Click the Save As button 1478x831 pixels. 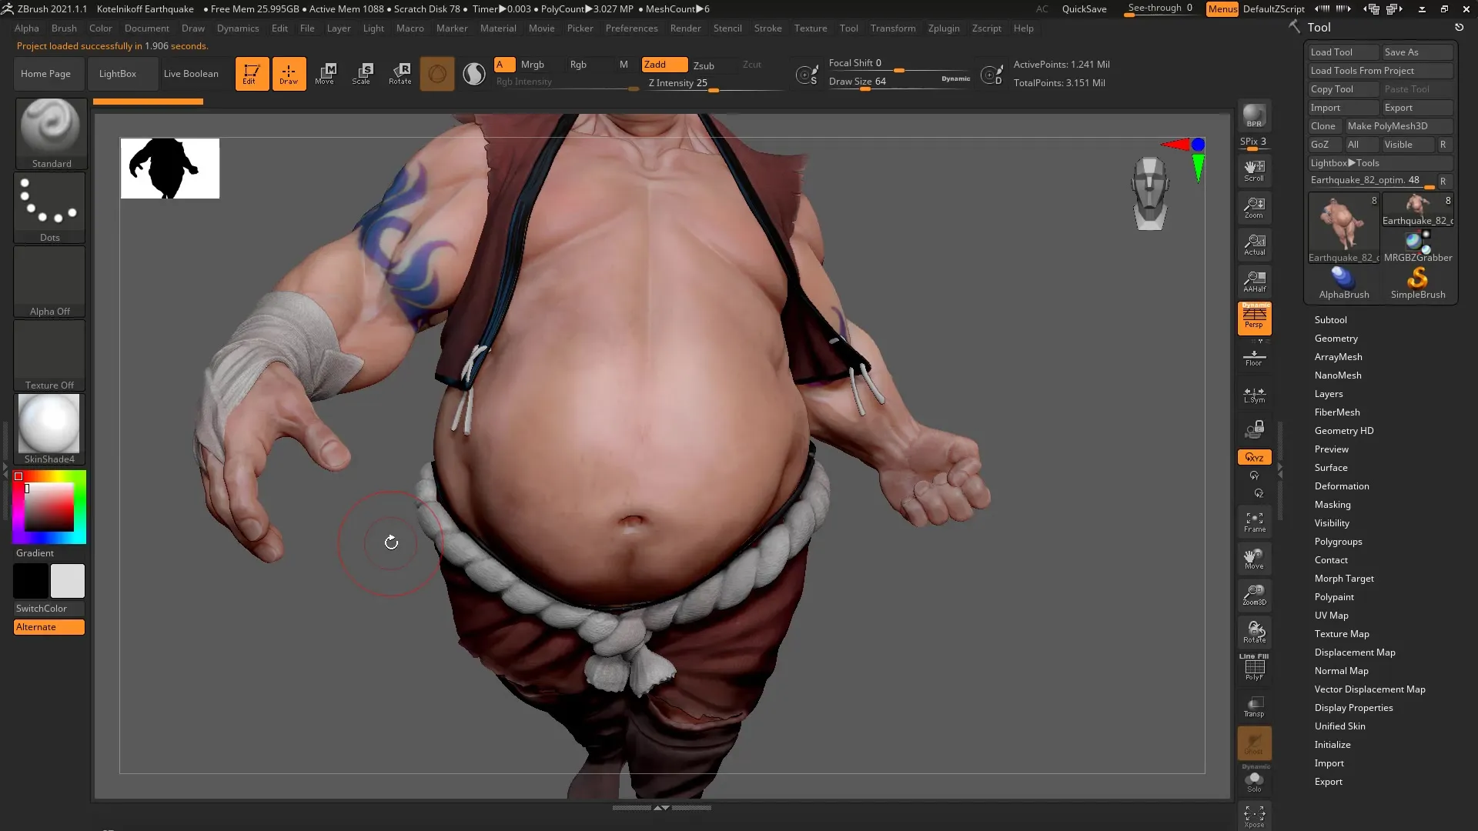tap(1417, 52)
